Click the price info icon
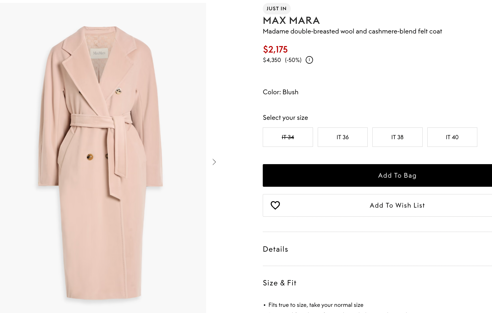492x313 pixels. point(309,60)
